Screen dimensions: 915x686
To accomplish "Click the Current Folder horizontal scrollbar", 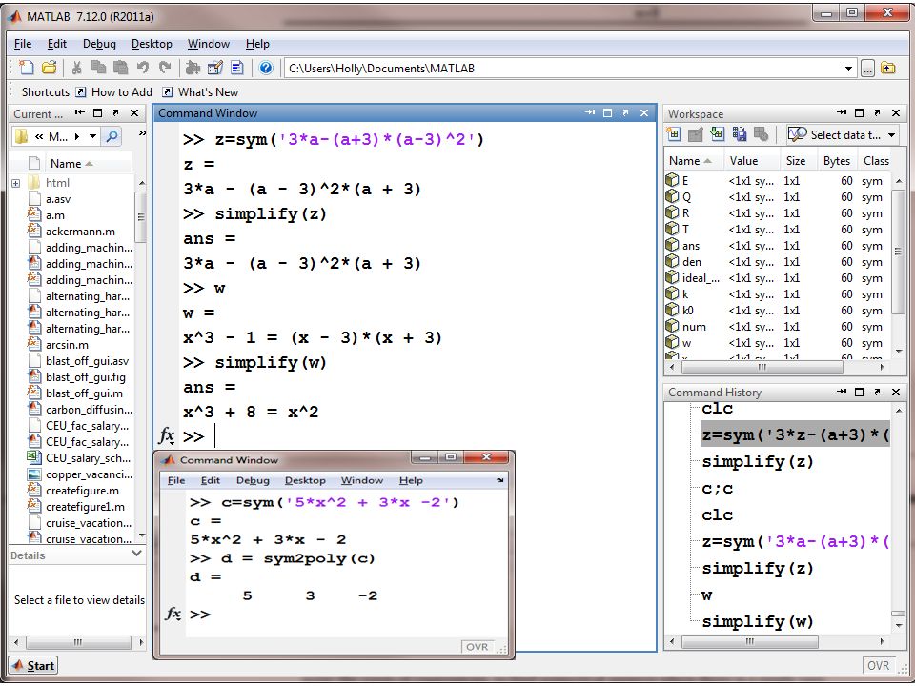I will coord(77,642).
